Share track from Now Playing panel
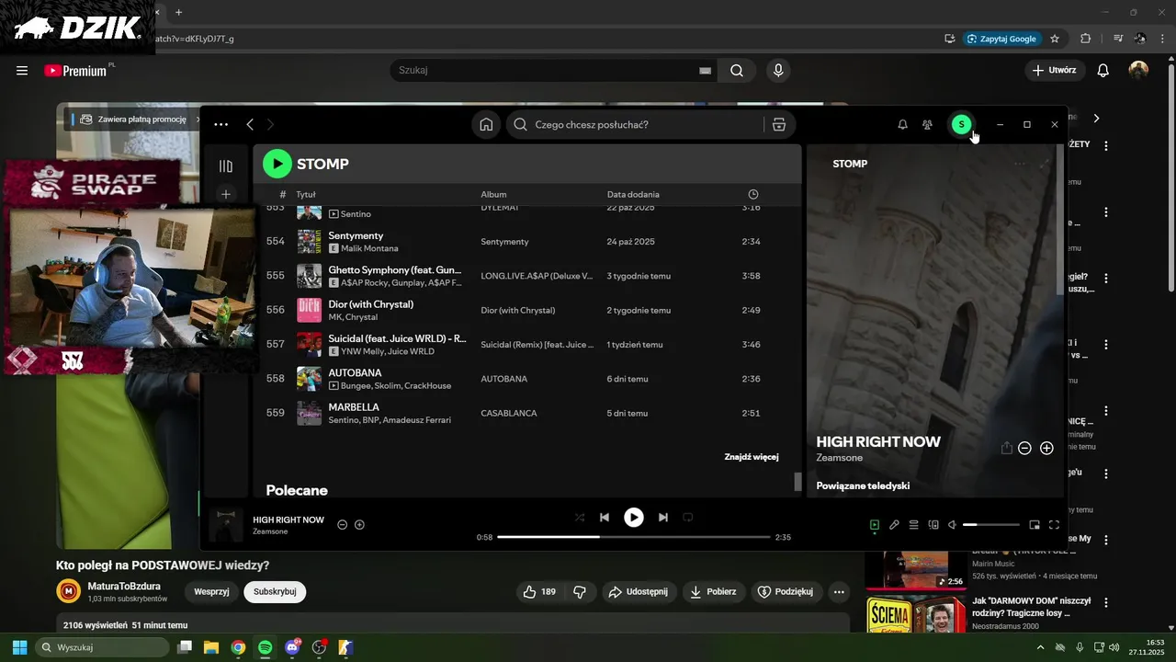Screen dimensions: 1176x662 click(x=1006, y=448)
